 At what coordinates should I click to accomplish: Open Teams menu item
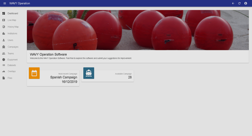click(x=11, y=54)
